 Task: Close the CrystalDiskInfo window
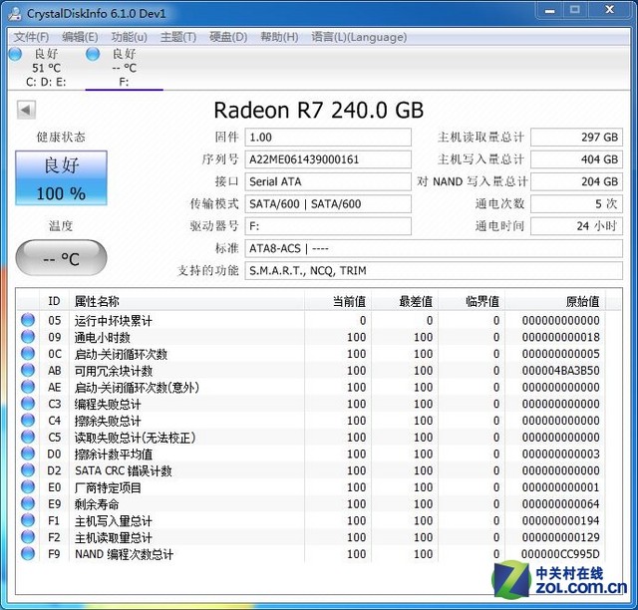(x=609, y=10)
